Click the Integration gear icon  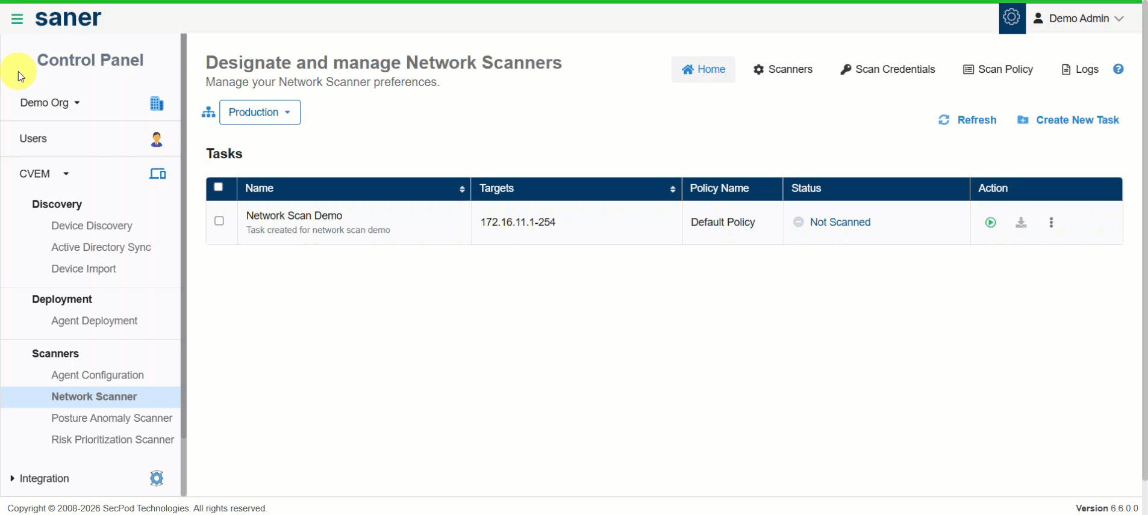[x=157, y=478]
